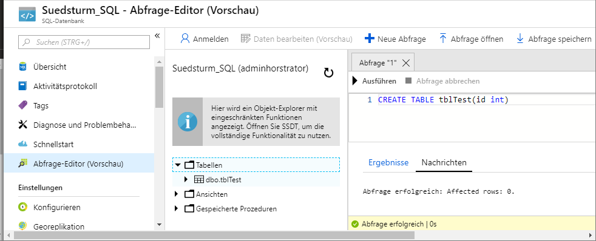Click Daten bearbeiten (Vorschau) label

pos(303,39)
